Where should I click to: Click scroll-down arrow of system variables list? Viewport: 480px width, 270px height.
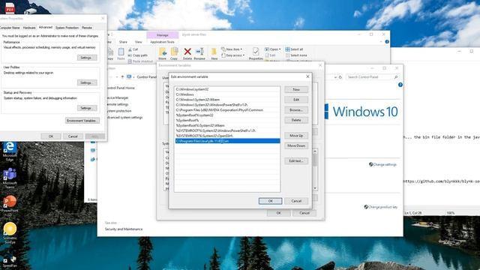(315, 188)
